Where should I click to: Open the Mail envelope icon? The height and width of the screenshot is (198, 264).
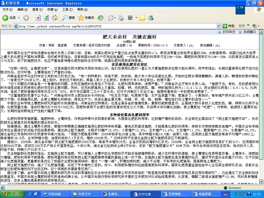point(111,18)
